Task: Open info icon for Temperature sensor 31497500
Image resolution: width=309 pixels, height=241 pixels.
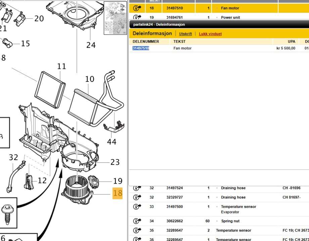Action: 137,206
